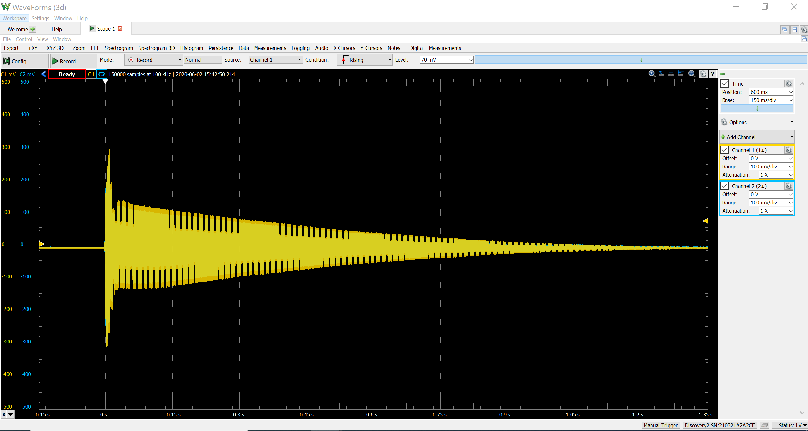
Task: Toggle C2 channel indicator button
Action: click(102, 74)
